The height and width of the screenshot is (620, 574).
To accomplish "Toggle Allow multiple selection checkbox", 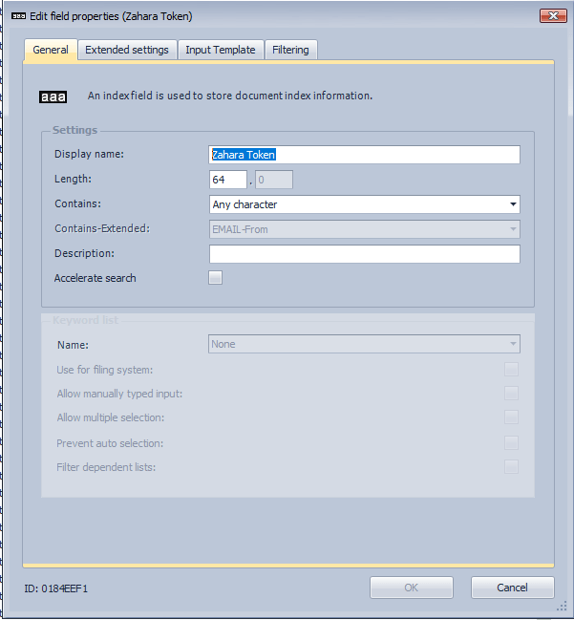I will point(511,417).
